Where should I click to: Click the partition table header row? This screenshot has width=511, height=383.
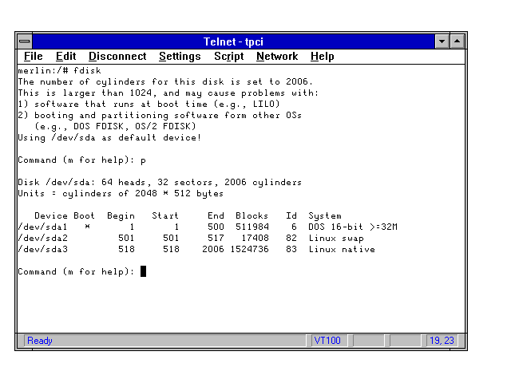tap(188, 216)
